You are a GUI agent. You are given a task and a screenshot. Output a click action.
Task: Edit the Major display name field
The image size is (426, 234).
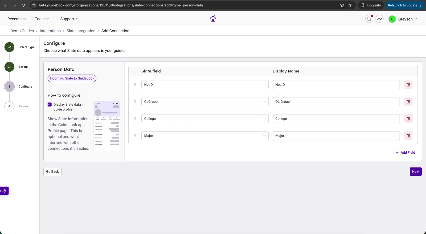tap(336, 136)
